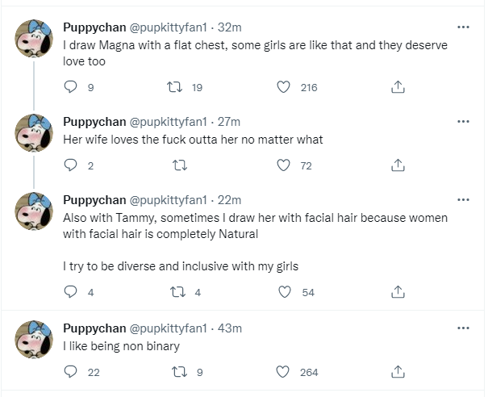This screenshot has height=397, width=488.
Task: Share the 'I like being non binary' tweet
Action: (x=398, y=372)
